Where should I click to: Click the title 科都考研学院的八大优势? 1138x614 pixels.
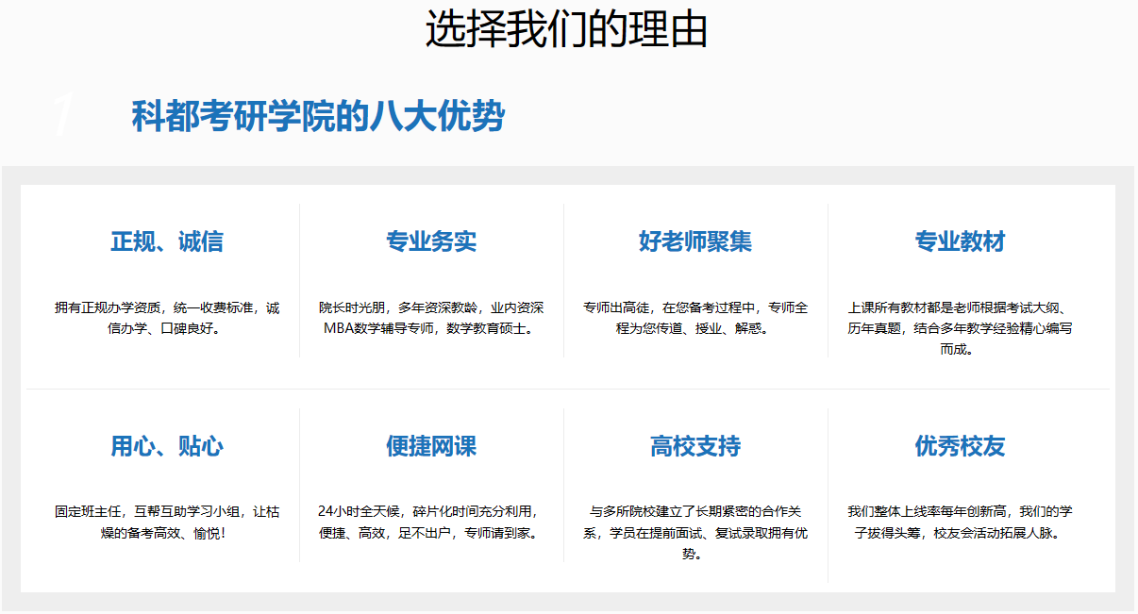pos(318,116)
